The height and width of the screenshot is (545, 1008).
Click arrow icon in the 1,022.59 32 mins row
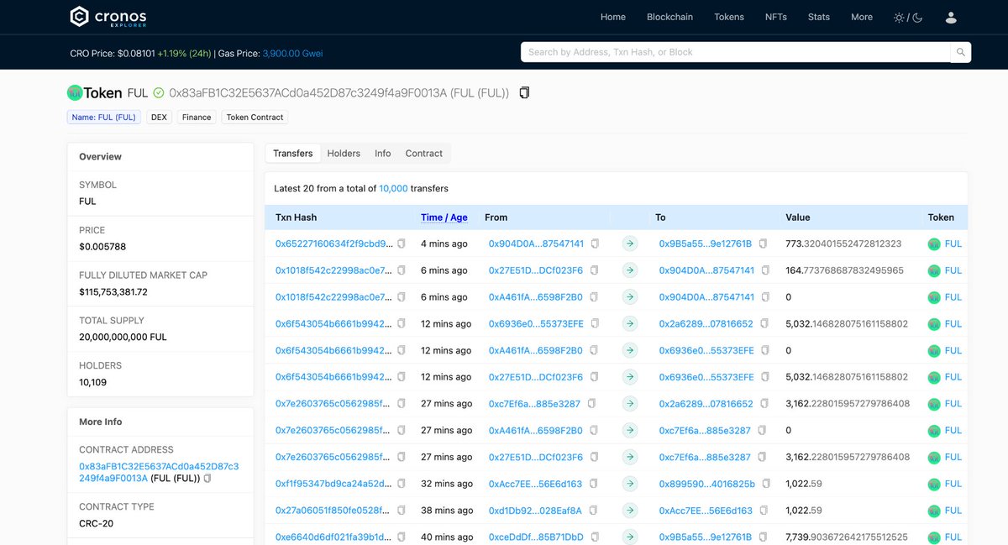630,484
